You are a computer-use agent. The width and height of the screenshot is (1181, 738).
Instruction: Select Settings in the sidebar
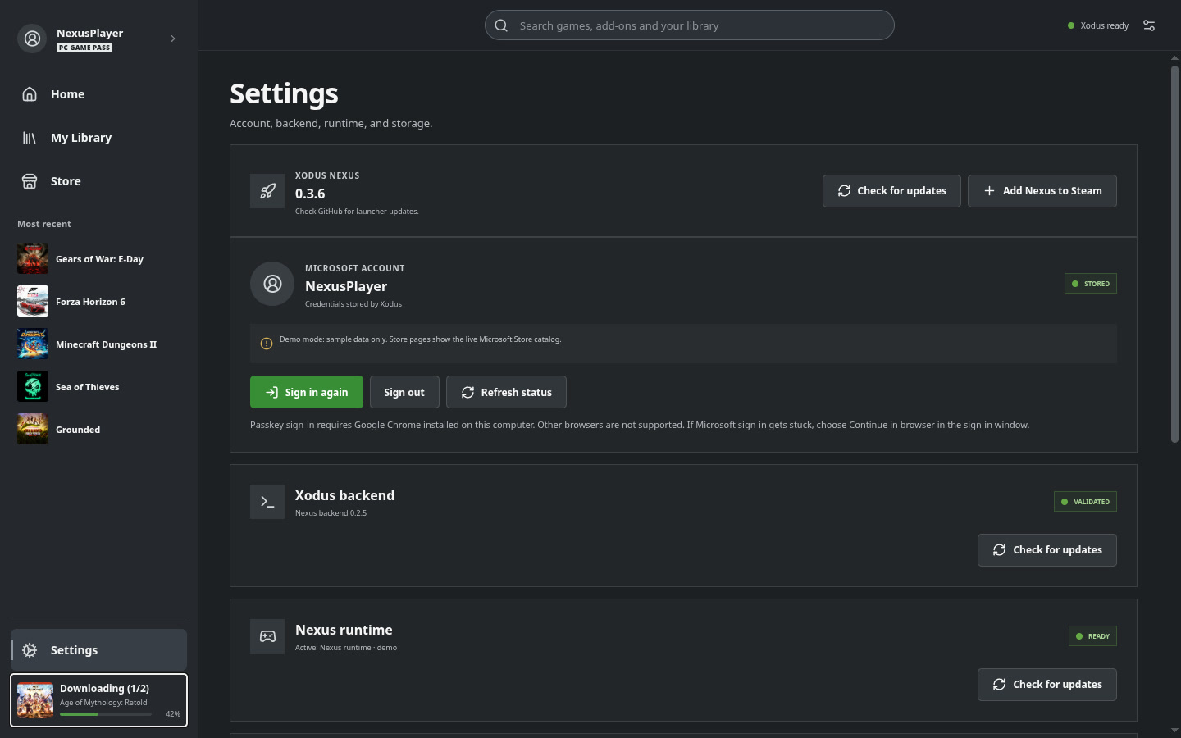coord(98,650)
